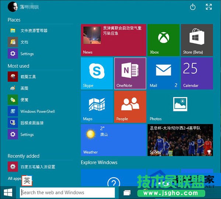Image resolution: width=221 pixels, height=199 pixels.
Task: Click the News headline 京津冀联合启动空气重污染应急
Action: click(x=122, y=31)
